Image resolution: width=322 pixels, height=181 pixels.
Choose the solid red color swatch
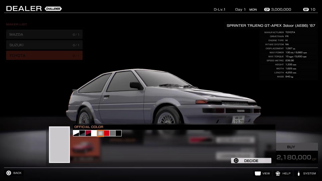coord(106,133)
